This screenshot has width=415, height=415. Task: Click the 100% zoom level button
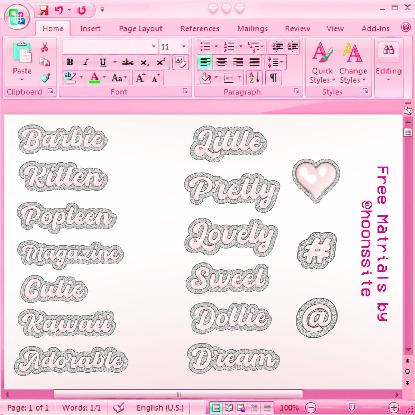(x=289, y=407)
